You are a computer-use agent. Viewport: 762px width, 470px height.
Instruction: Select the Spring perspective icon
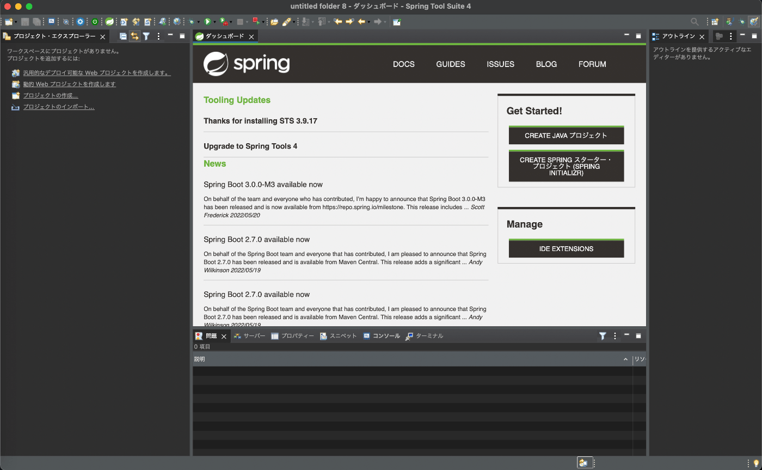tap(754, 22)
